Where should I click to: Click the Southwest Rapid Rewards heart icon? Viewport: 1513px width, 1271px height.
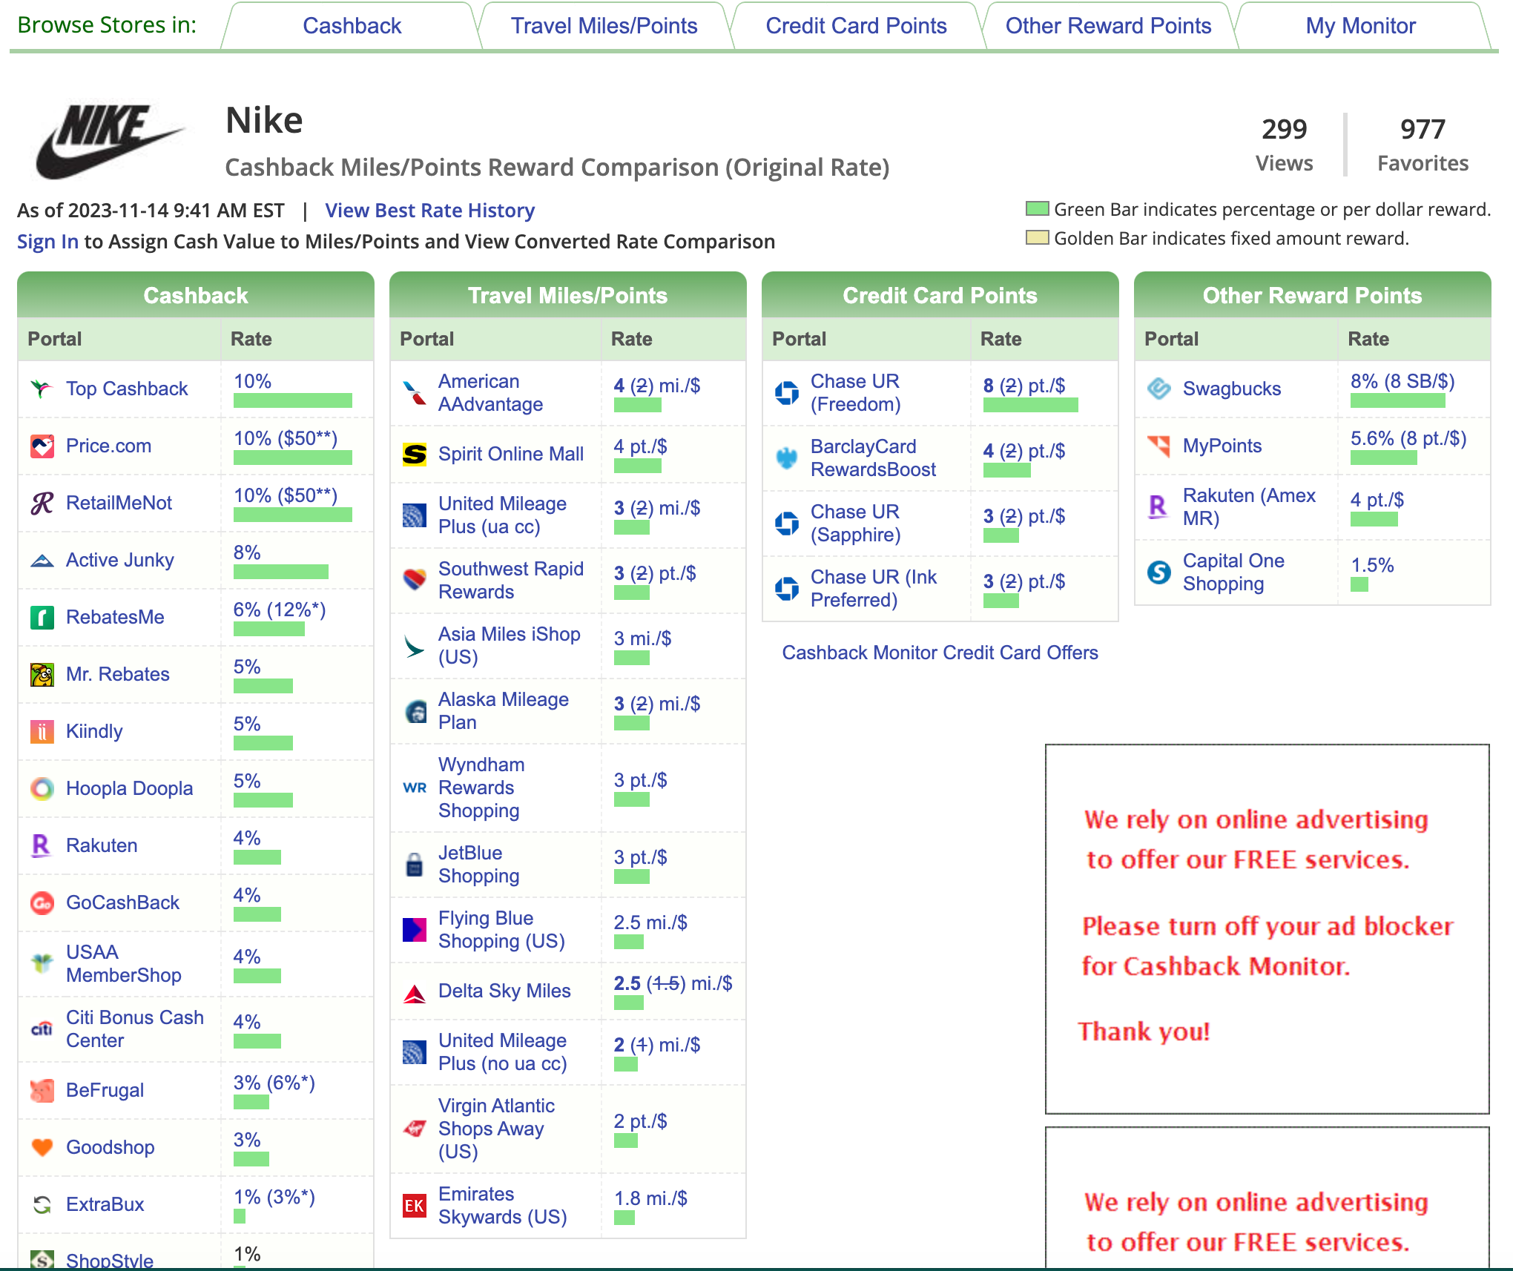coord(415,580)
